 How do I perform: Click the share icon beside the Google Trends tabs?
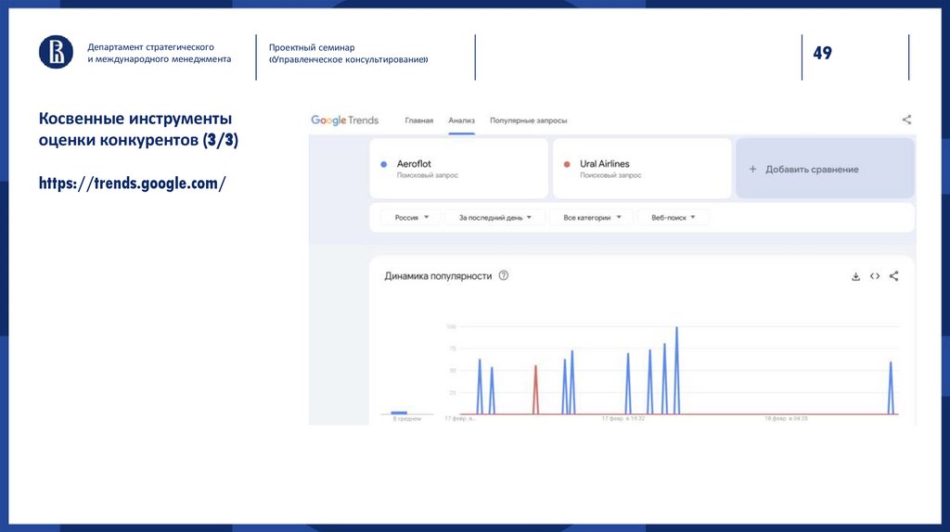tap(906, 120)
